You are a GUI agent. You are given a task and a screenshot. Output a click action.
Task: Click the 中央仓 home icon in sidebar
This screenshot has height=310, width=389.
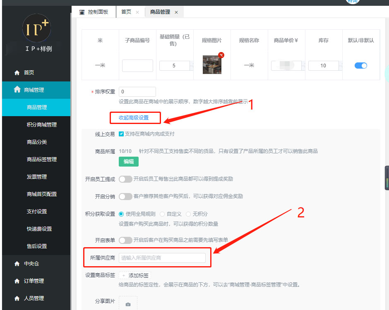point(17,264)
